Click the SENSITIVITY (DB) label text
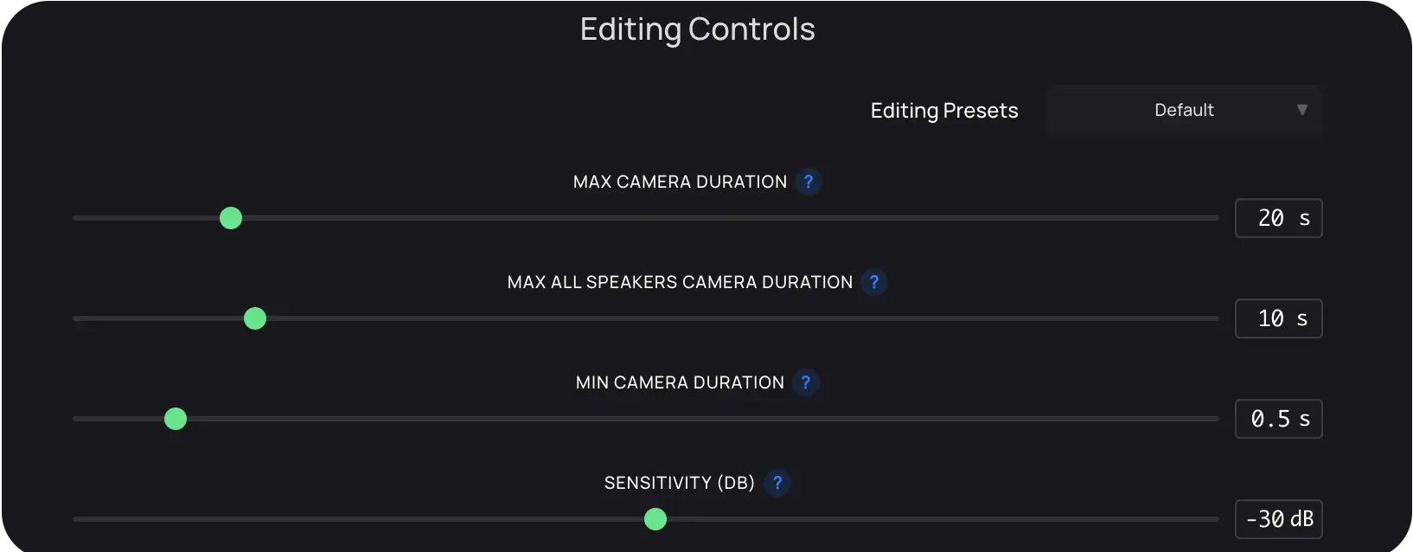This screenshot has height=552, width=1413. (x=679, y=483)
